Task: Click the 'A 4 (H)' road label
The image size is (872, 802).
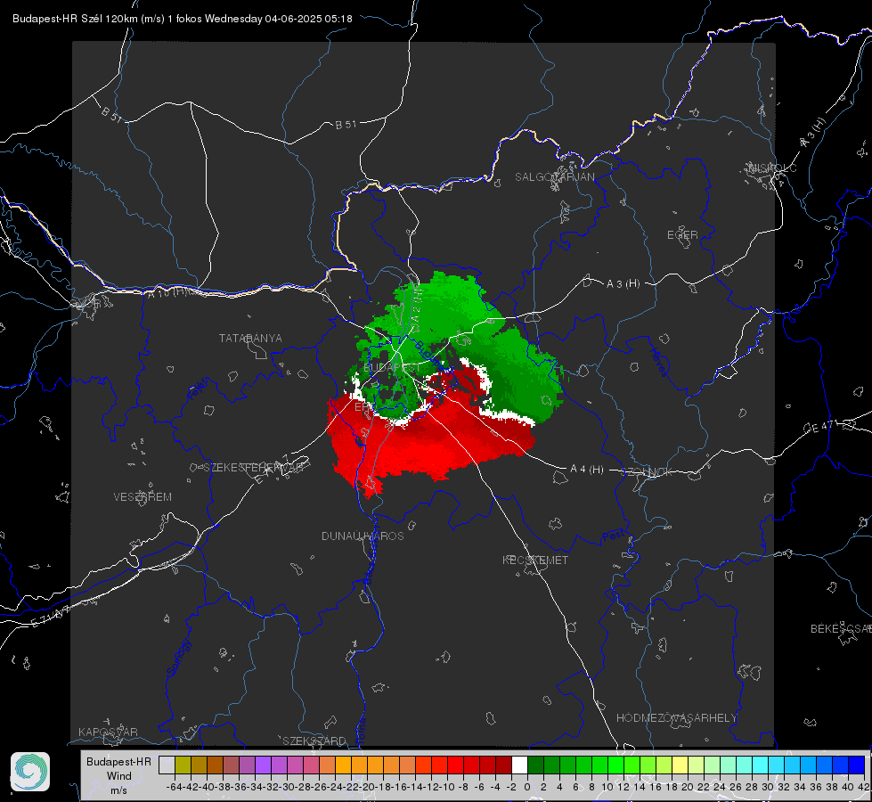Action: [x=587, y=470]
